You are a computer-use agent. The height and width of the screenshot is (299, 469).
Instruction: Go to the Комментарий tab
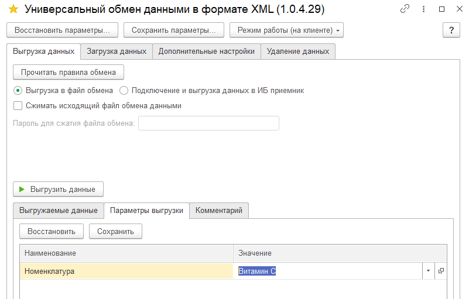pyautogui.click(x=219, y=211)
